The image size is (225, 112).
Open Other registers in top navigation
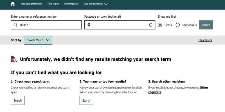tap(71, 4)
